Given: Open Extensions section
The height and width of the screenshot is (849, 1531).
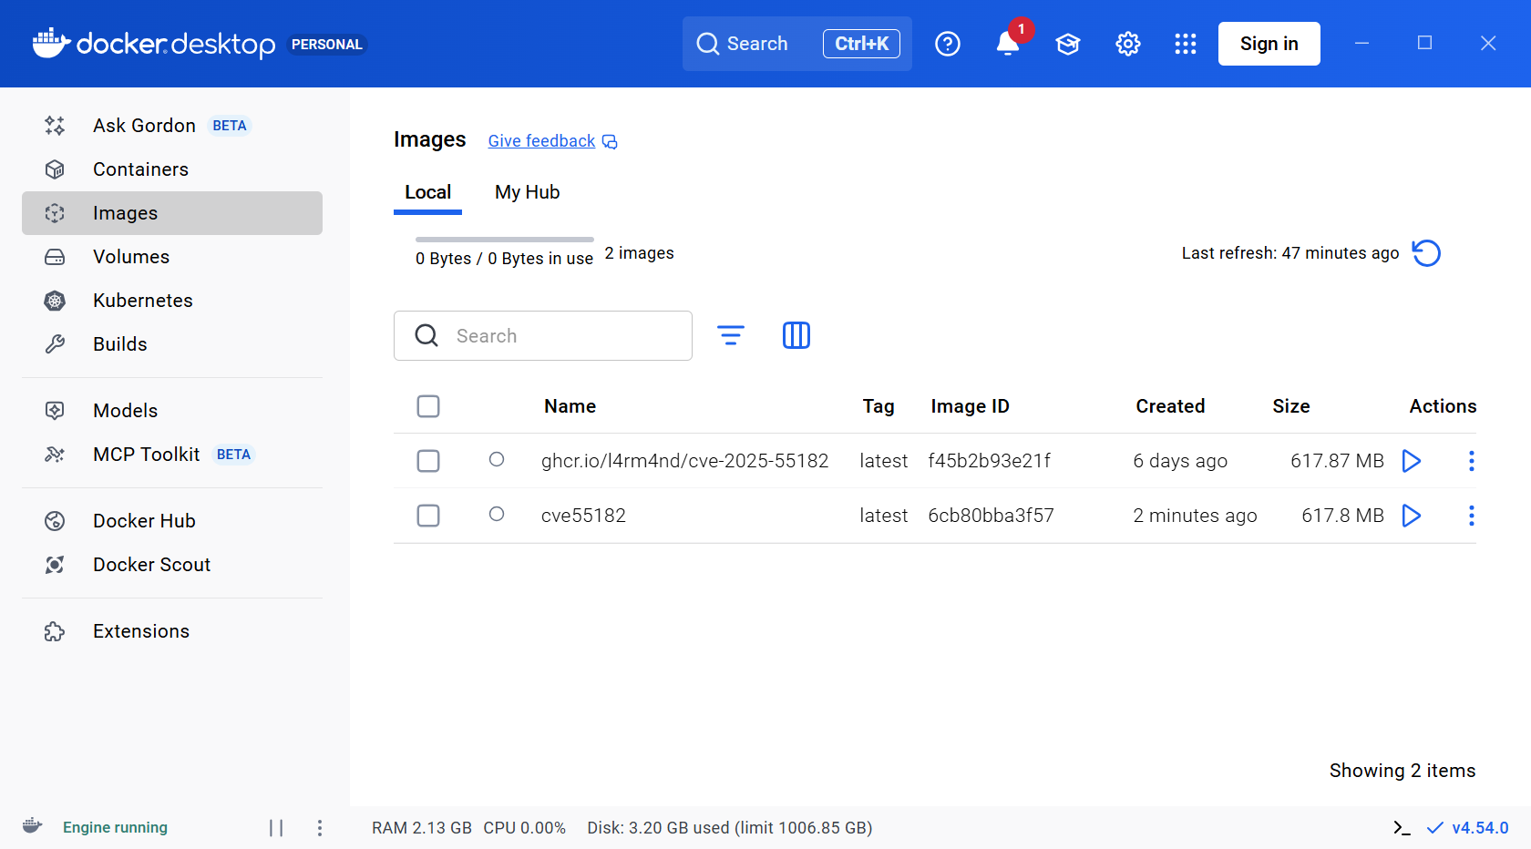Looking at the screenshot, I should pos(172,631).
